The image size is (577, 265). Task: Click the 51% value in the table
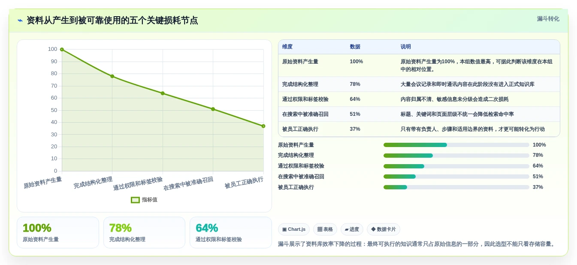point(355,114)
